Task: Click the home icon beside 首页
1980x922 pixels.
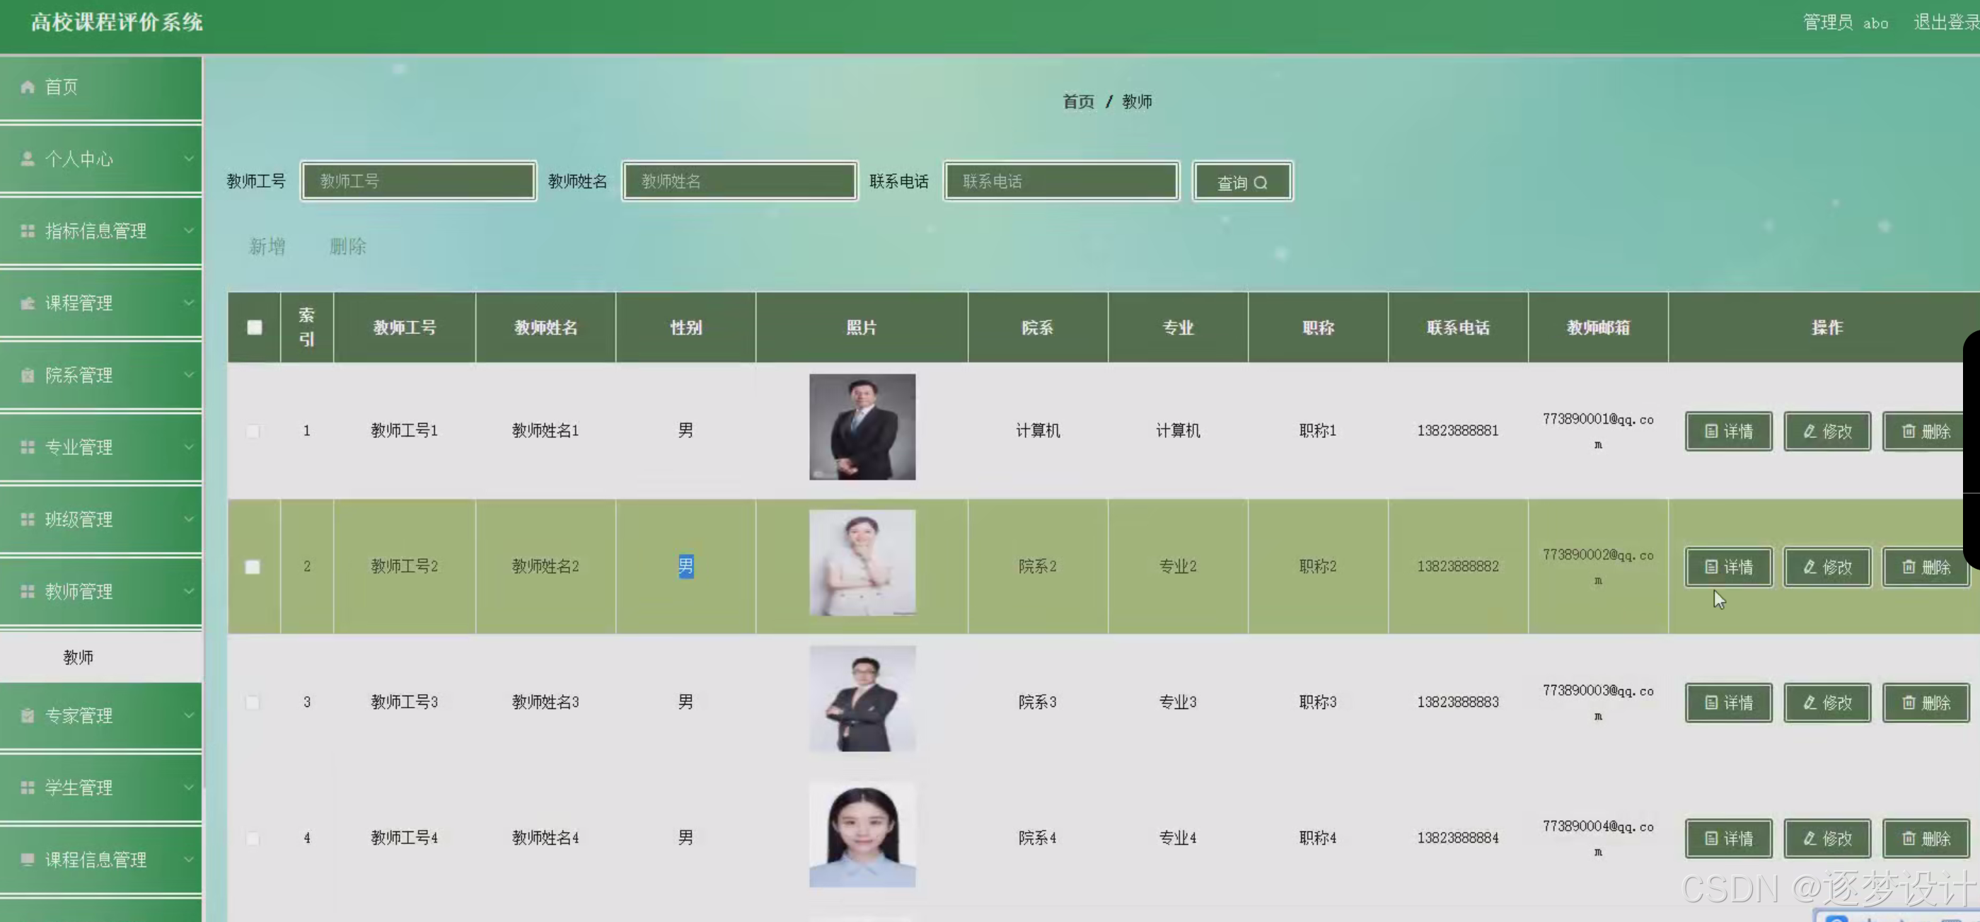Action: pyautogui.click(x=28, y=87)
